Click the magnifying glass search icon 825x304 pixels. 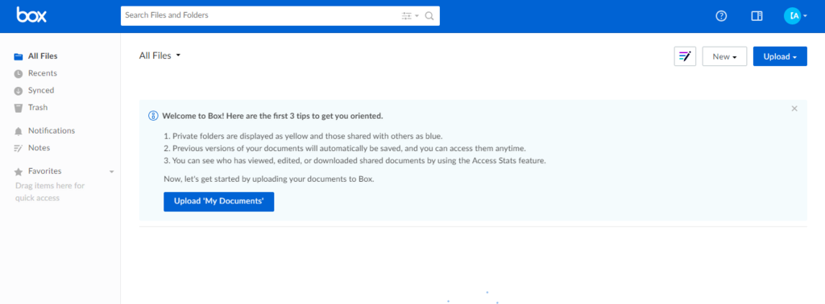pyautogui.click(x=429, y=16)
